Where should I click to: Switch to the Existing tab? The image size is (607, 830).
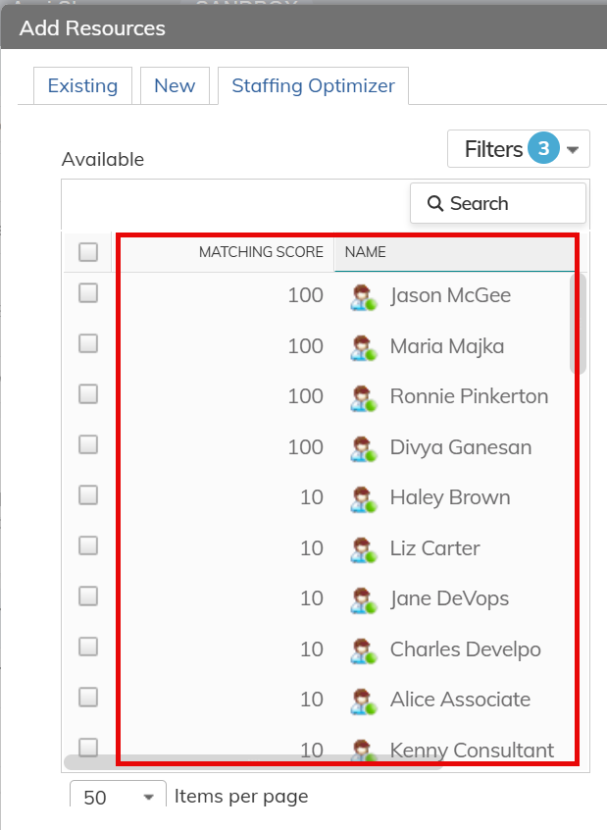tap(82, 85)
